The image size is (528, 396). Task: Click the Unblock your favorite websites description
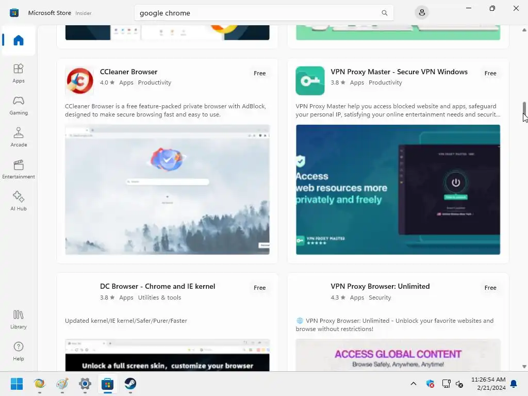(394, 325)
